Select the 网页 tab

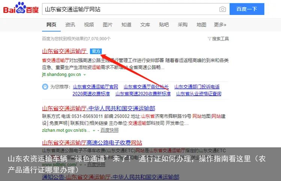click(51, 25)
